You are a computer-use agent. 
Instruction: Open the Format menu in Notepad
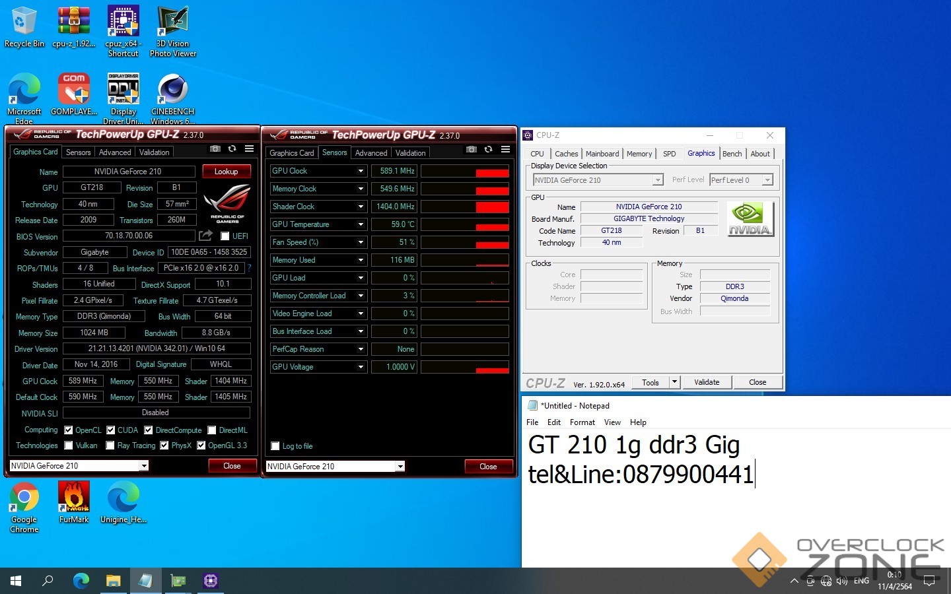click(x=582, y=422)
